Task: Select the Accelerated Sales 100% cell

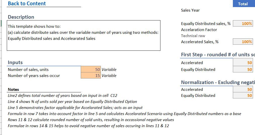Action: tap(243, 42)
